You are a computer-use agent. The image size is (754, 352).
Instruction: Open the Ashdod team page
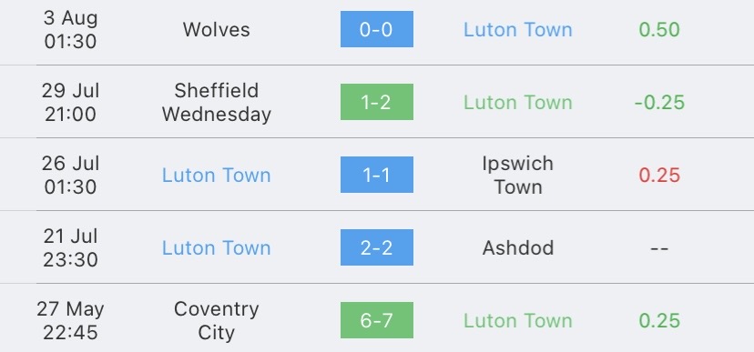click(x=518, y=247)
